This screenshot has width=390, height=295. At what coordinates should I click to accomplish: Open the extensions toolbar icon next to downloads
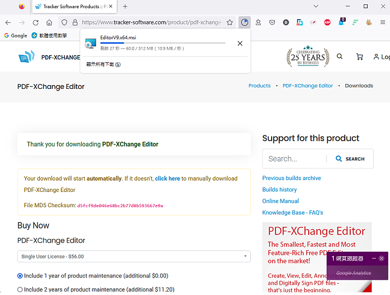259,23
